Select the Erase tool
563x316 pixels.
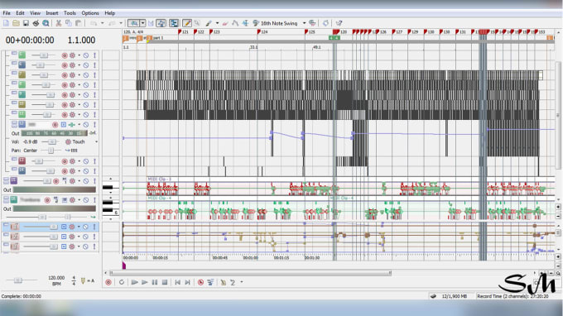(225, 23)
